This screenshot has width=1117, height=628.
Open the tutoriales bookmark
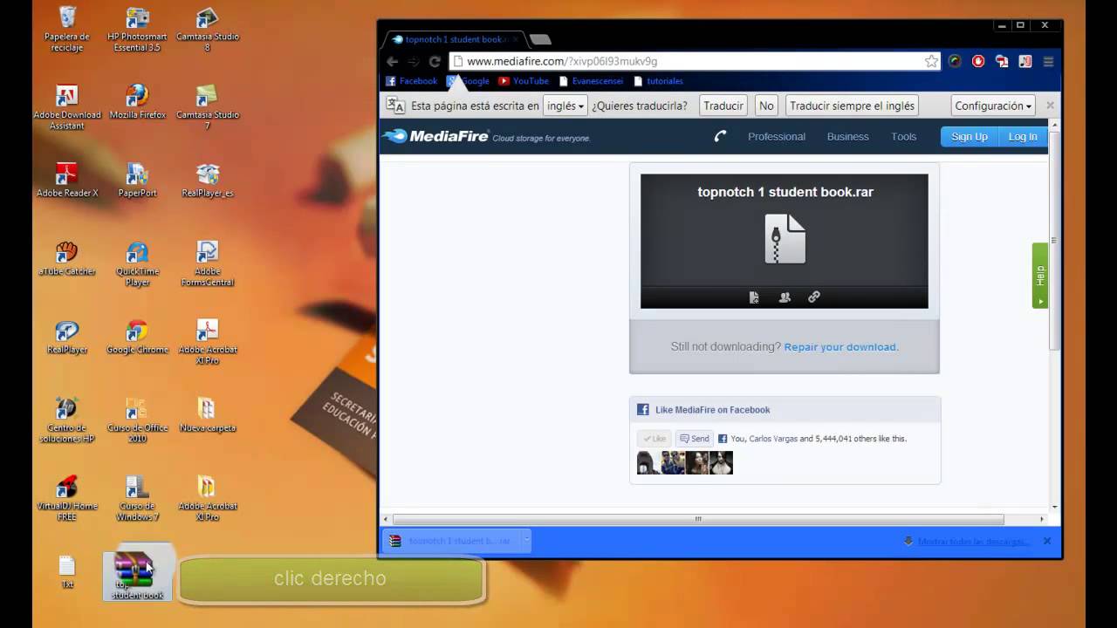[x=658, y=81]
